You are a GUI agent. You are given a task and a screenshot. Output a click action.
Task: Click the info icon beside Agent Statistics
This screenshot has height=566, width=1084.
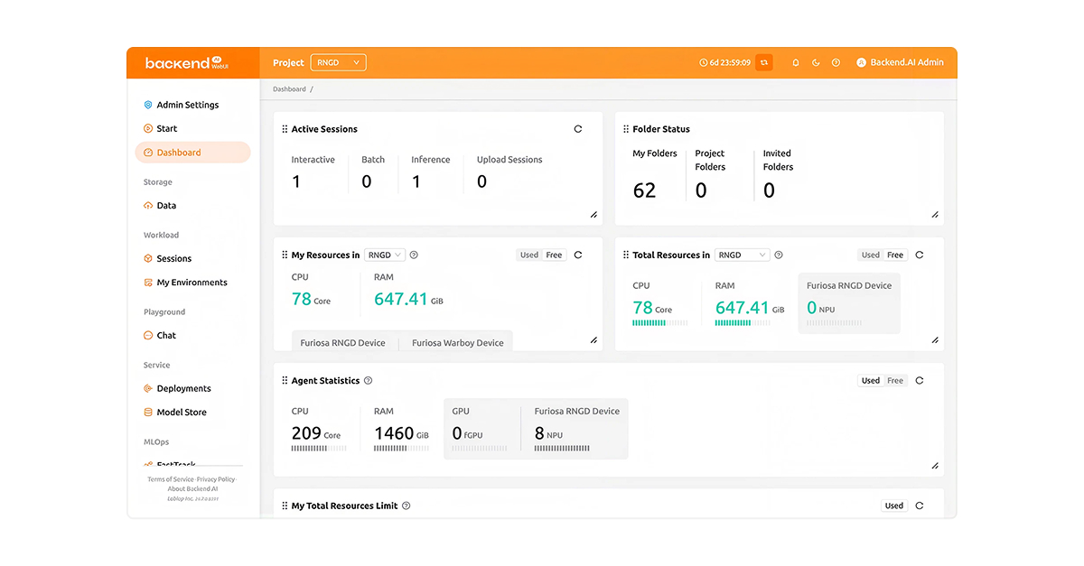(x=368, y=381)
